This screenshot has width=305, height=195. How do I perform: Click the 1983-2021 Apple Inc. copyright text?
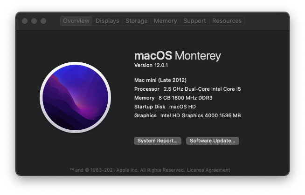coord(127,170)
